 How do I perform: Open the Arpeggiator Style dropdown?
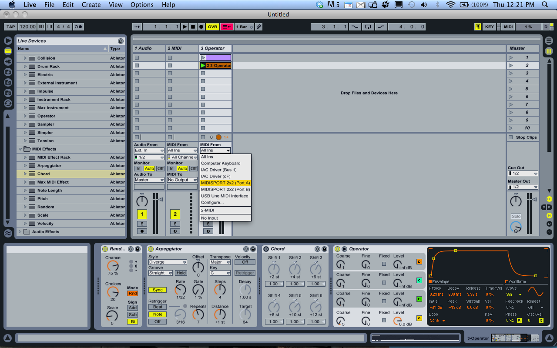click(168, 262)
